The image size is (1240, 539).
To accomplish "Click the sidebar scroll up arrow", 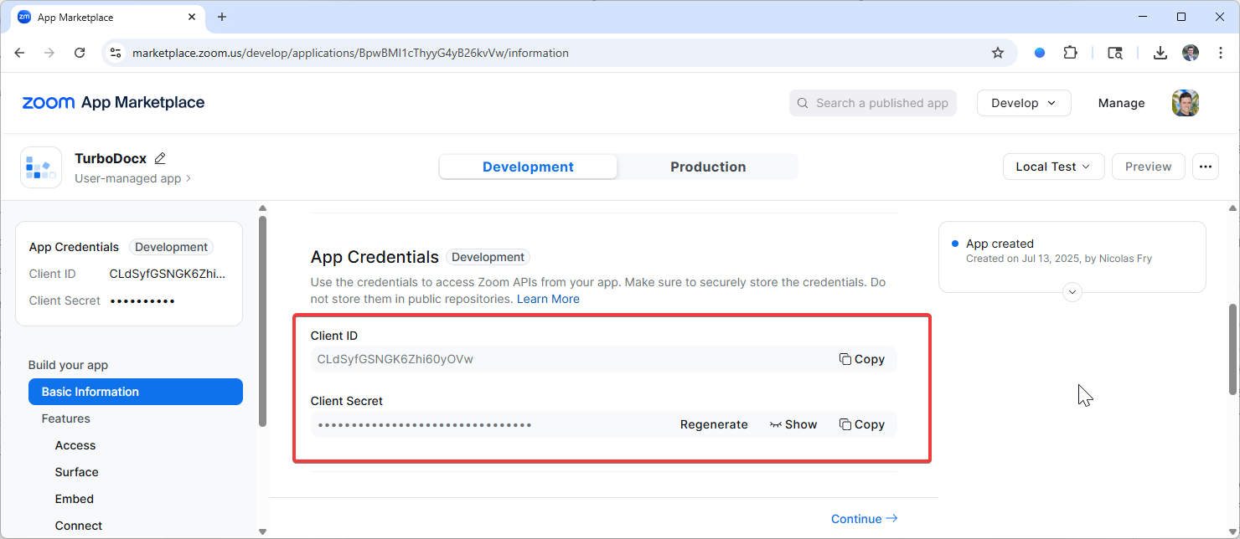I will click(x=262, y=208).
